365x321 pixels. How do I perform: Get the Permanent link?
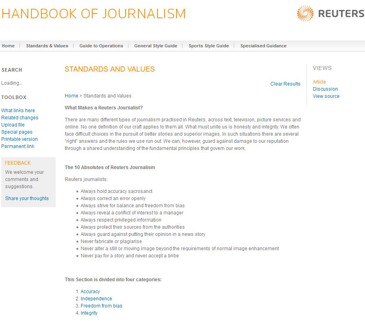[x=17, y=146]
